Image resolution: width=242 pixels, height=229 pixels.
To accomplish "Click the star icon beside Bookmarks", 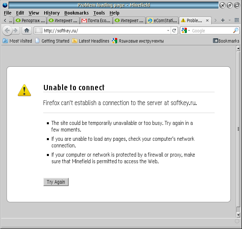I will click(216, 41).
